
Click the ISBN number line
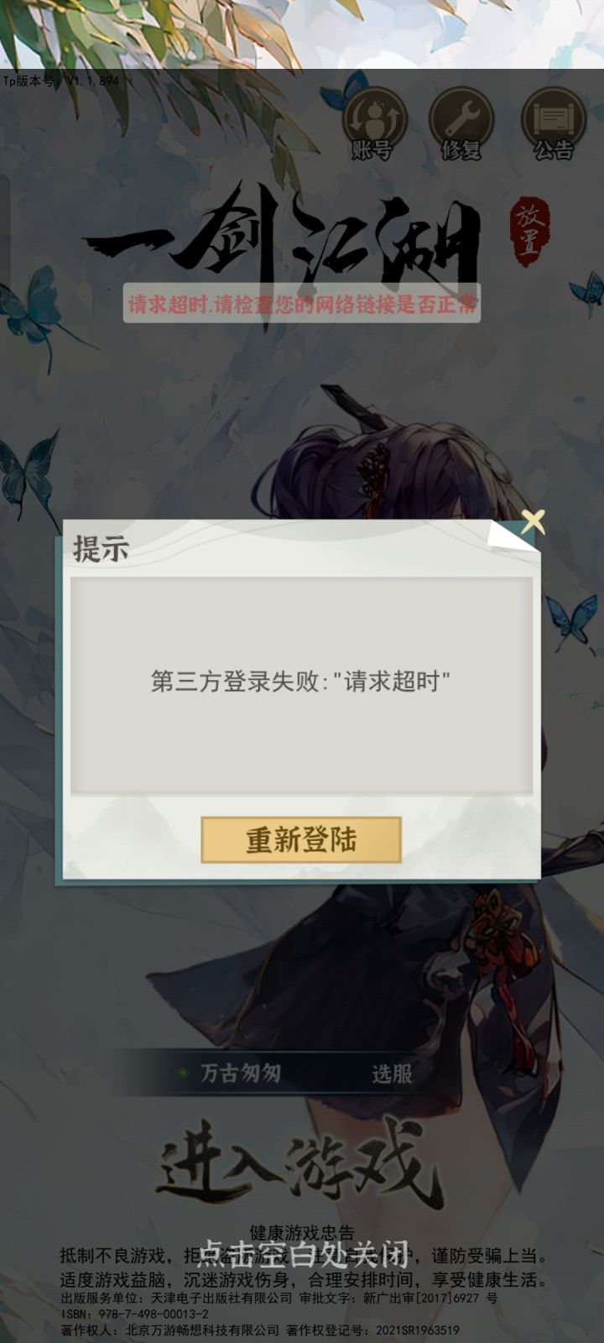click(134, 1314)
